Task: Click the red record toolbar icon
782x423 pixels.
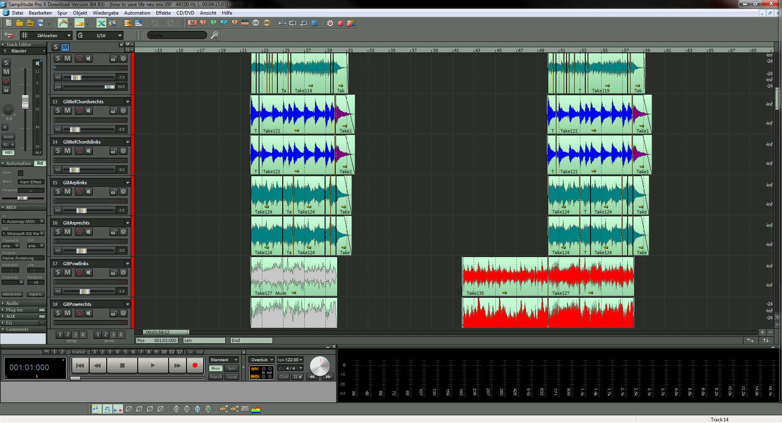Action: coord(340,23)
